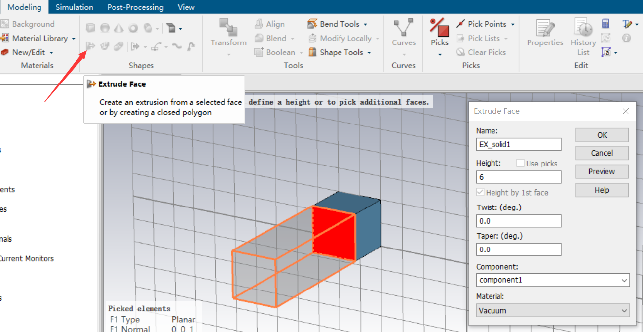Click the Preview button
643x332 pixels.
coord(602,171)
